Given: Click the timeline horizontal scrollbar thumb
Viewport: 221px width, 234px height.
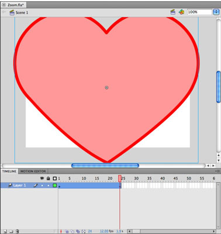Looking at the screenshot, I should pos(136,231).
